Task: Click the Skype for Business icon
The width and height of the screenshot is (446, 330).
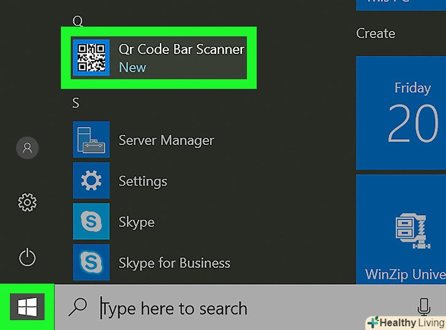Action: 91,263
